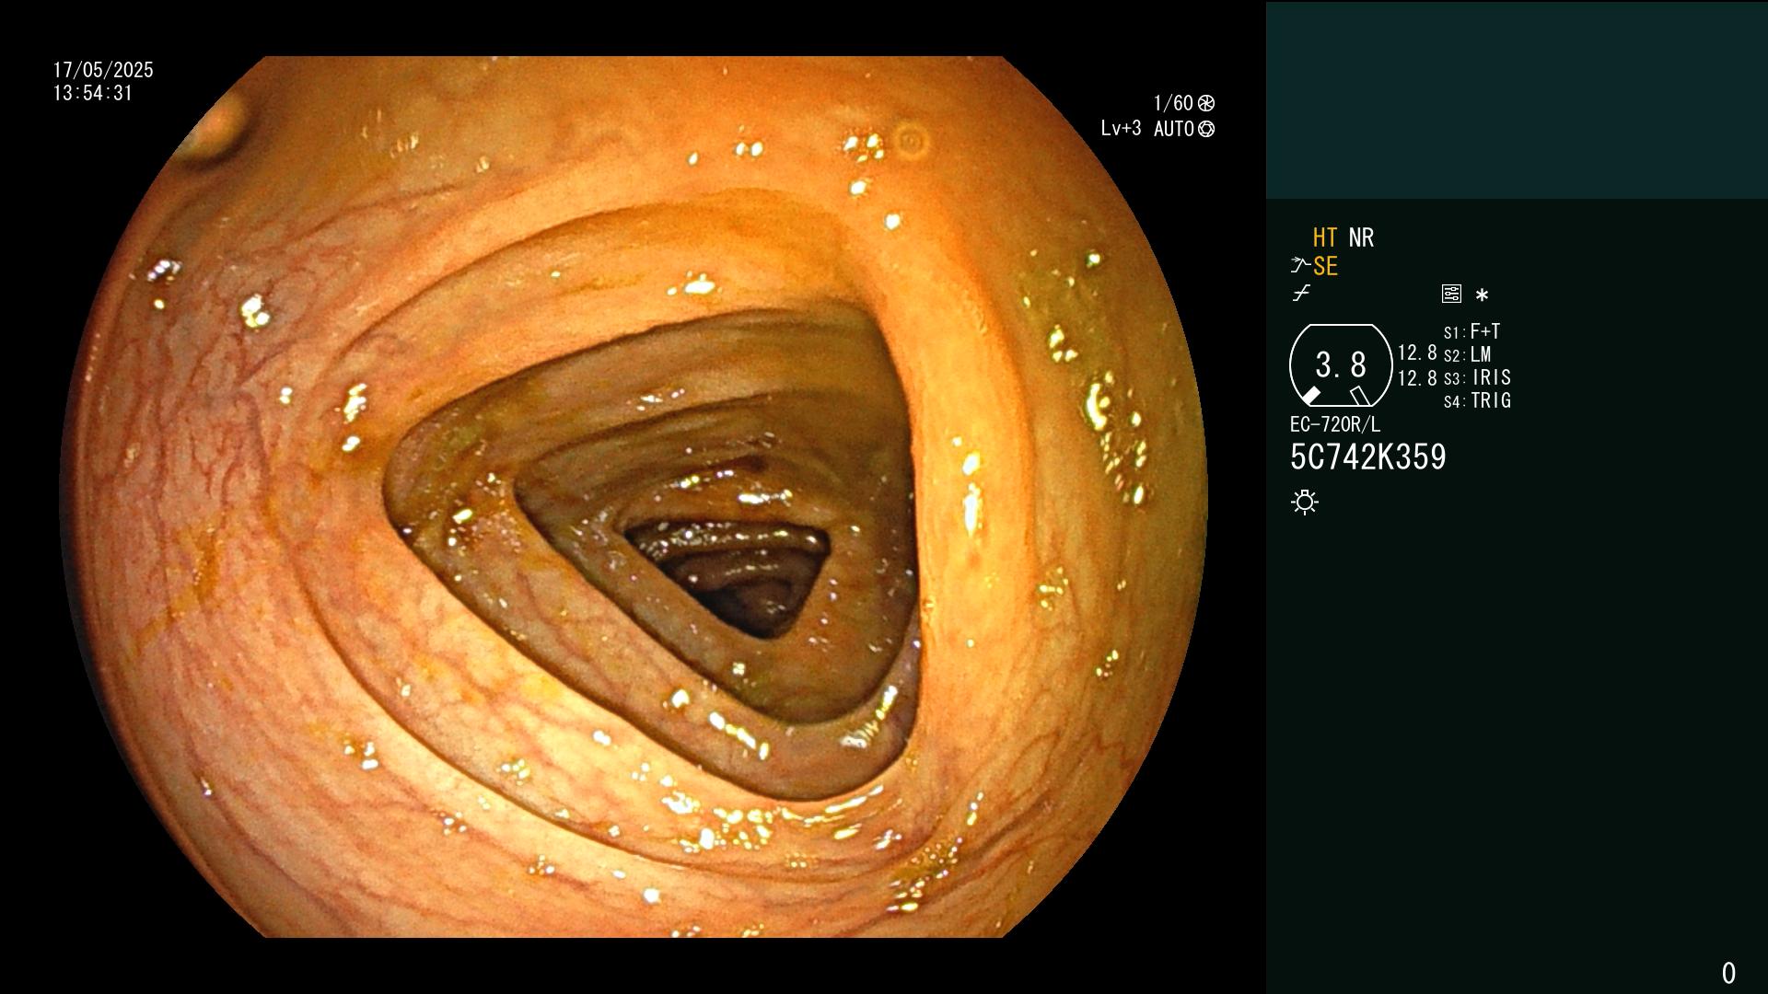Click the filled white channel marker in scope diagram
The width and height of the screenshot is (1768, 994).
pos(1310,396)
